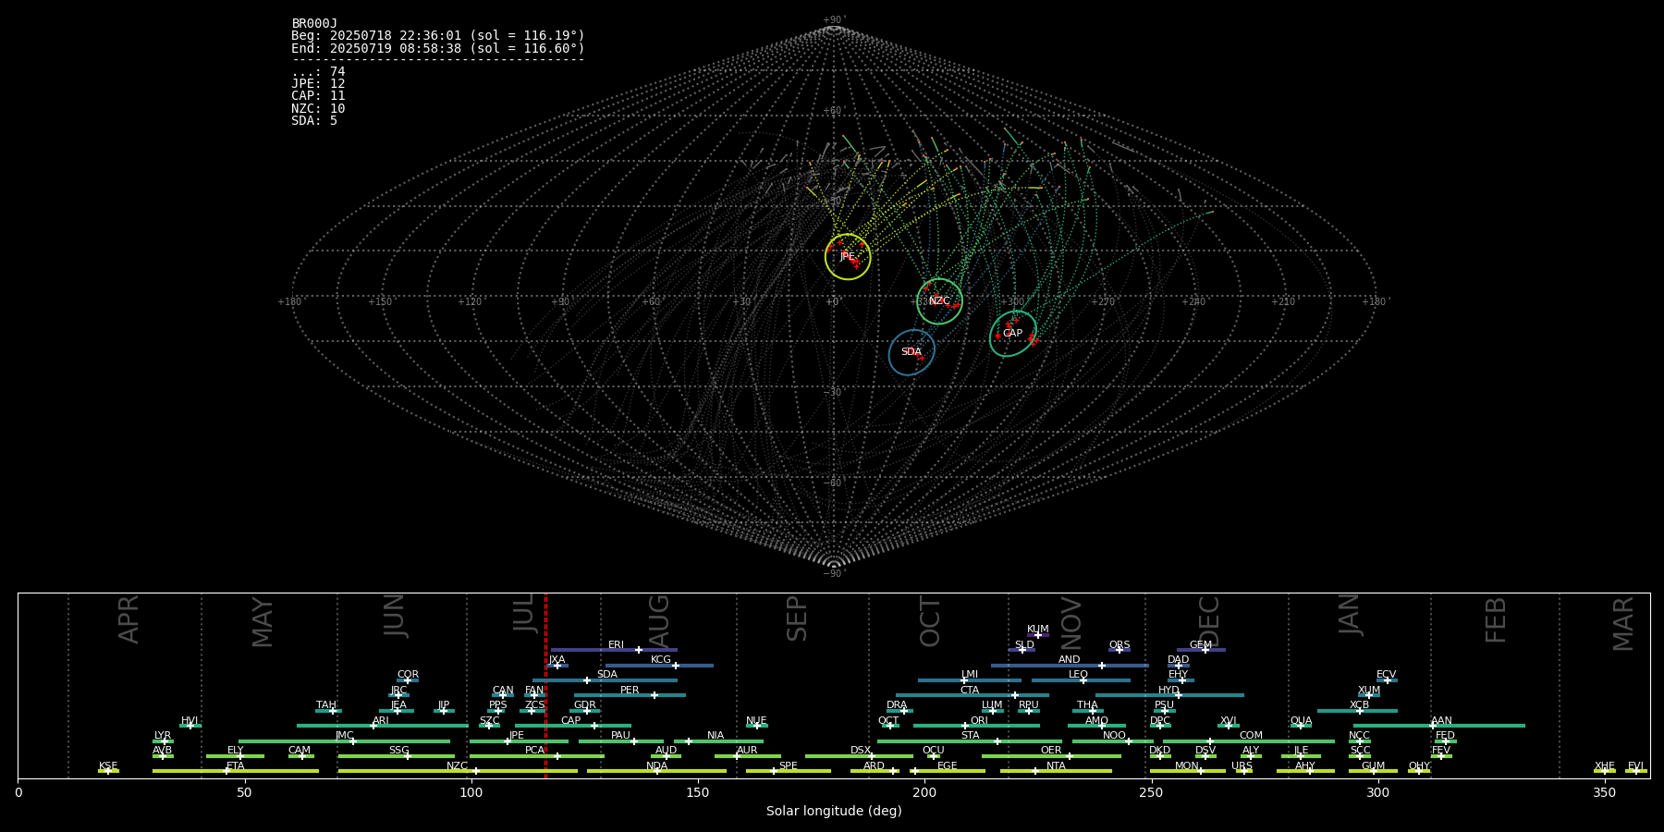The width and height of the screenshot is (1664, 832).
Task: Select the LMI shower bar in timeline
Action: click(x=970, y=680)
